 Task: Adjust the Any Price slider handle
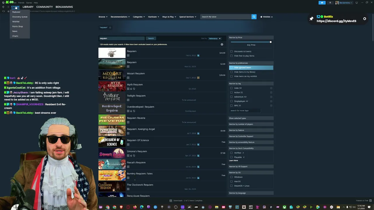point(271,42)
